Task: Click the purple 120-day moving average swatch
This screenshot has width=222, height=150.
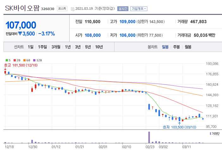Action: click(34, 60)
